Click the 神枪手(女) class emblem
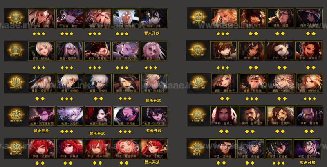 pos(198,82)
